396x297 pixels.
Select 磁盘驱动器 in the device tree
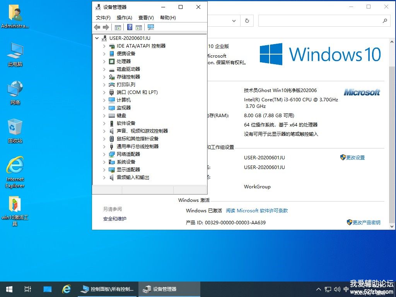coord(128,69)
